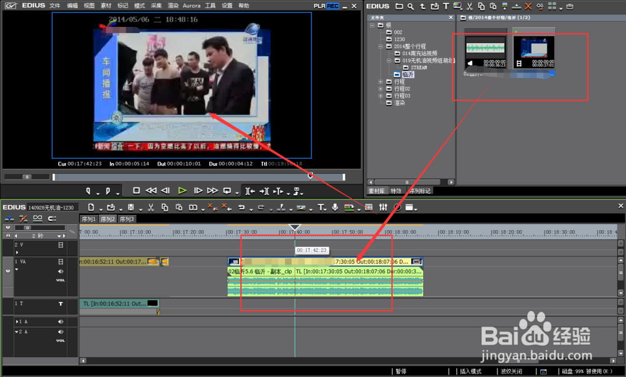Toggle loop playback icon in player
Image resolution: width=626 pixels, height=377 pixels.
click(x=227, y=191)
